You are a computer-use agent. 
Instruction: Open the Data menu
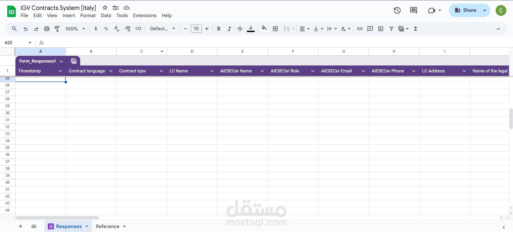(x=106, y=16)
